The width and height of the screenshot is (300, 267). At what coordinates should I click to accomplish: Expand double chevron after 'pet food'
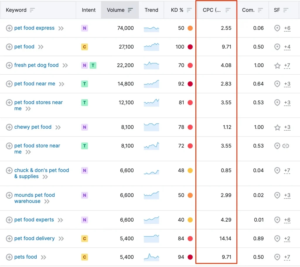pos(41,47)
